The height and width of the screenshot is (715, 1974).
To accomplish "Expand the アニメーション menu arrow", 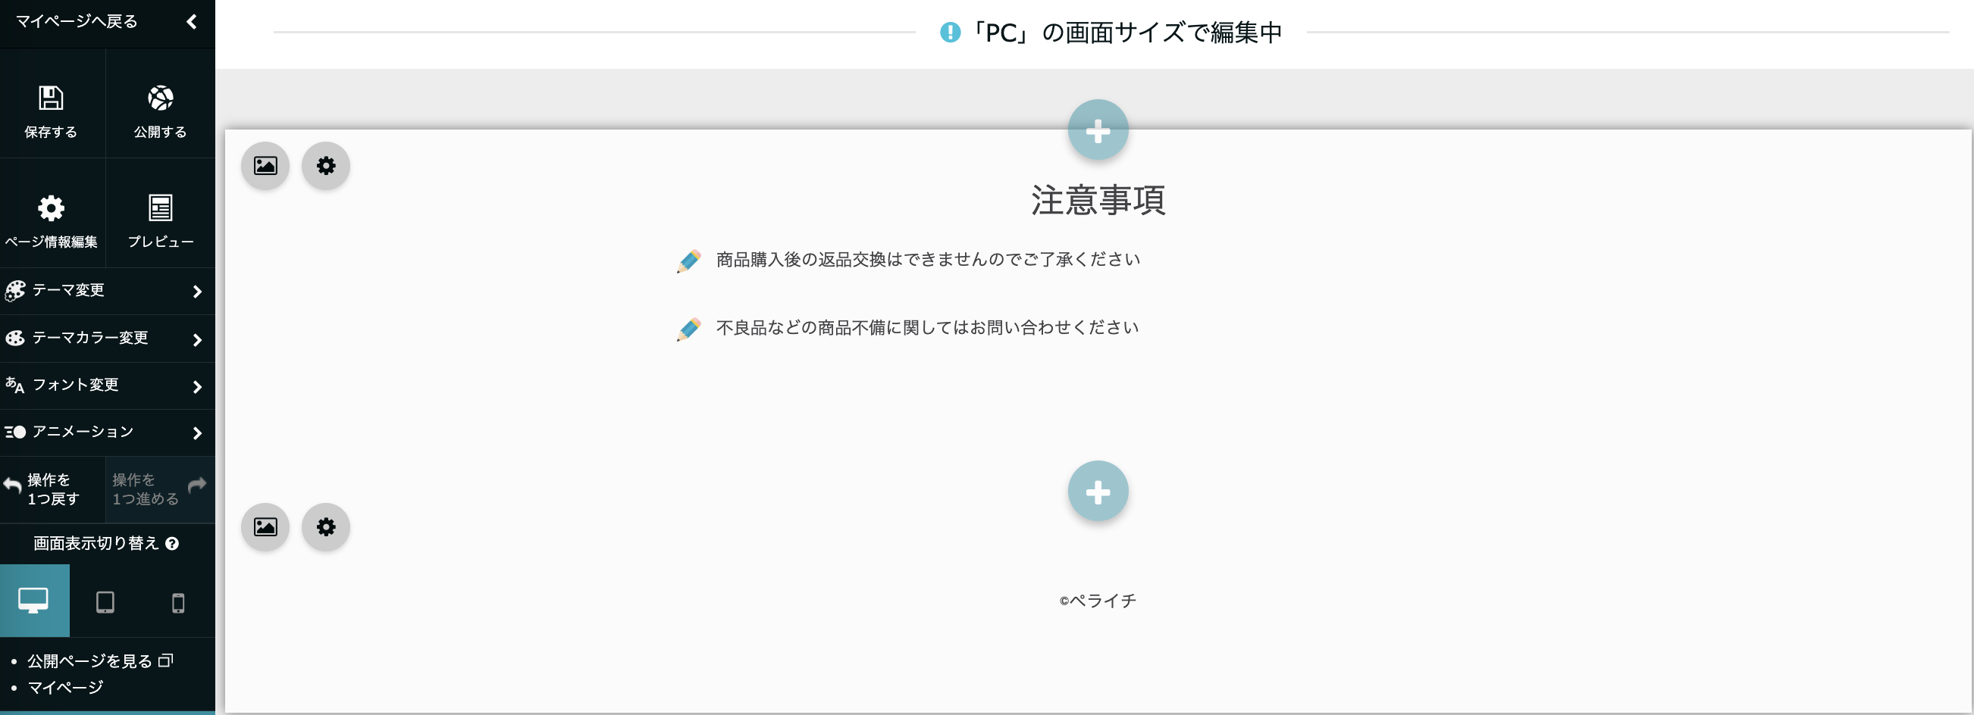I will tap(197, 433).
